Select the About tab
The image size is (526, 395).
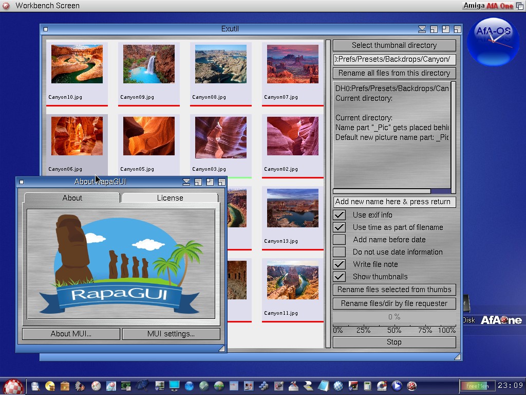pos(72,198)
